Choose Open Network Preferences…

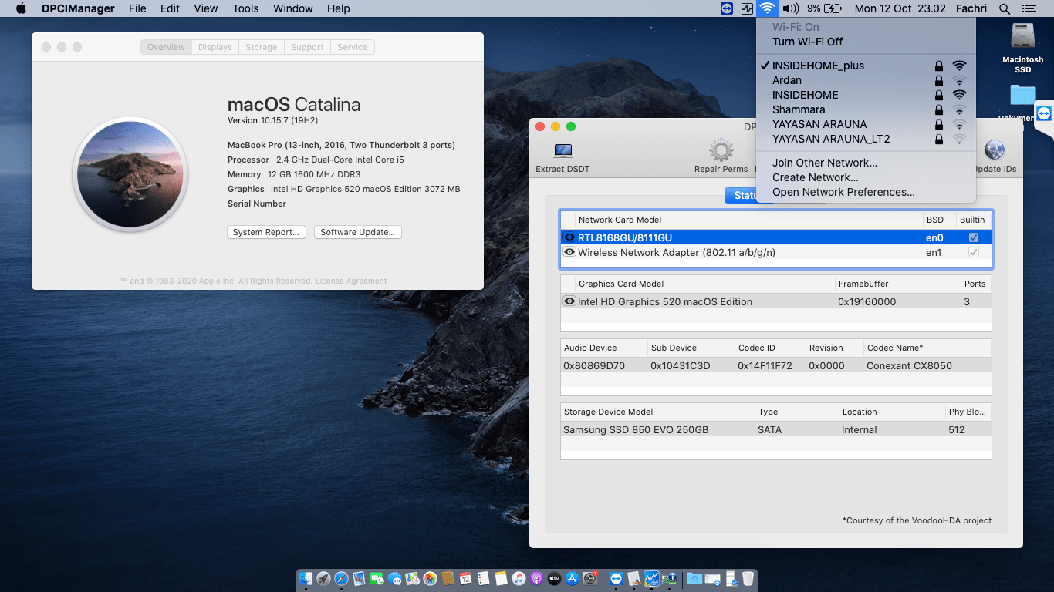point(866,192)
